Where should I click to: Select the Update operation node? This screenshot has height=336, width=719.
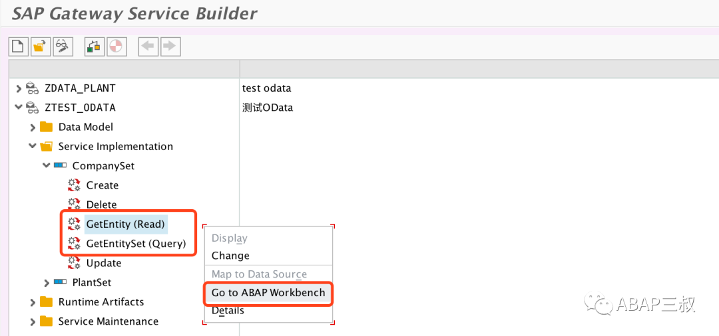pos(104,264)
